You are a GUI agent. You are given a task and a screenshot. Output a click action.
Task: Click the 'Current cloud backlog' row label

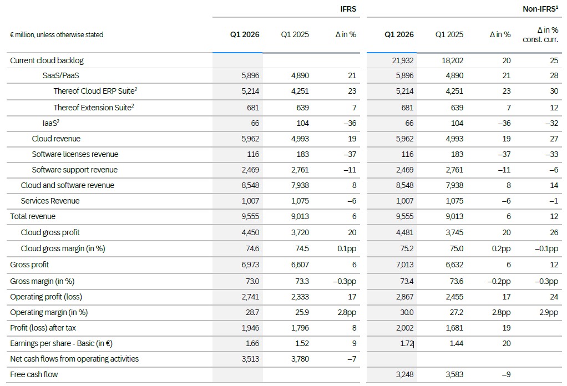(47, 60)
